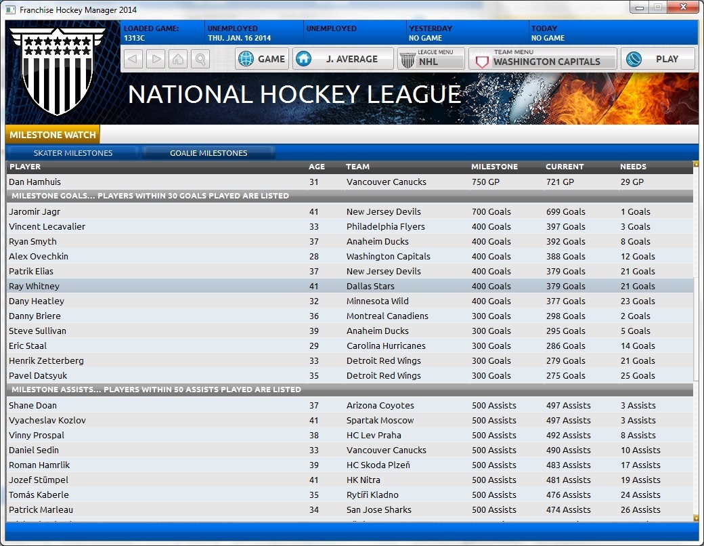Image resolution: width=704 pixels, height=546 pixels.
Task: Click San Jose Sharks team cell
Action: pos(378,509)
